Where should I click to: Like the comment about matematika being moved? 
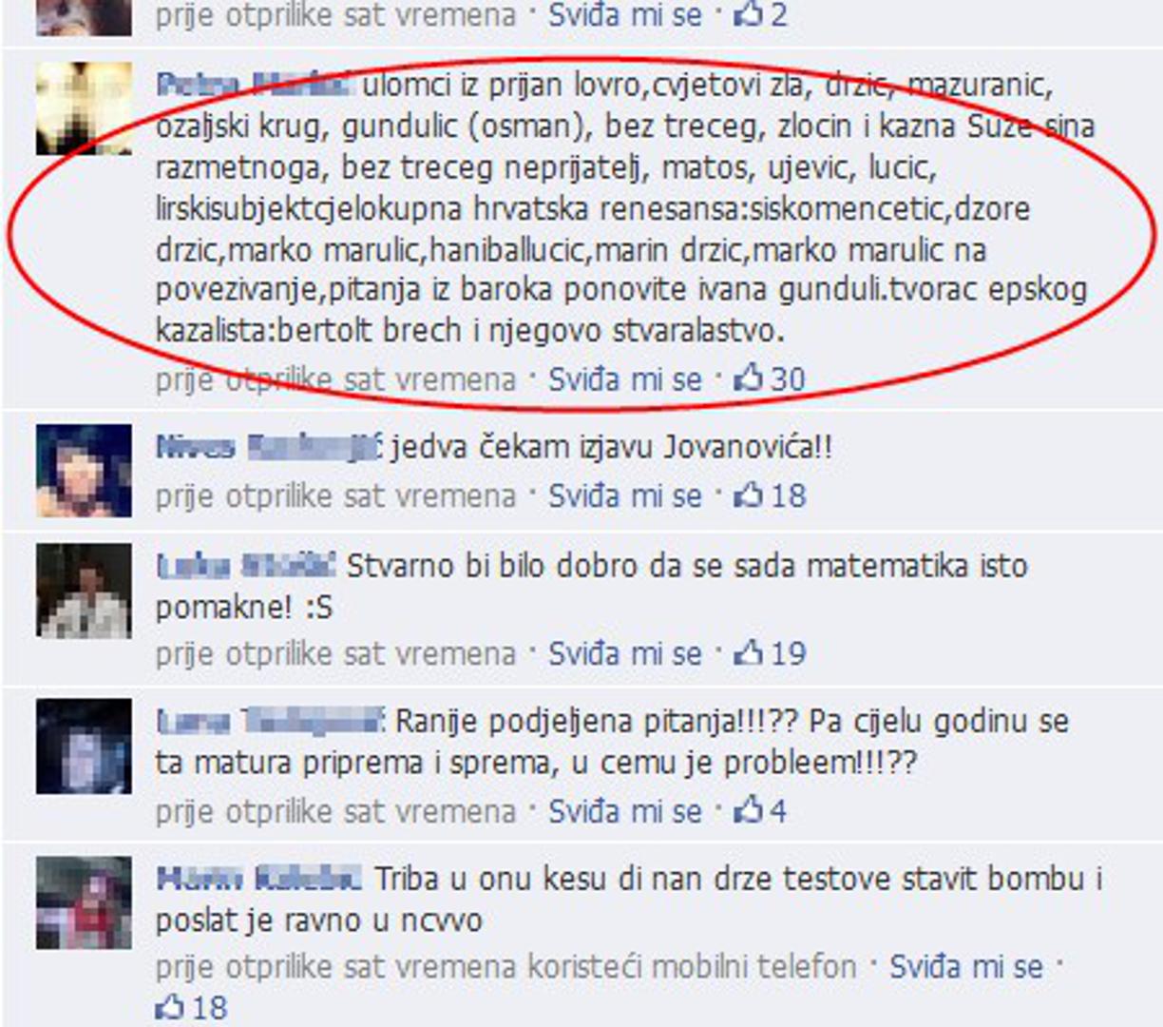[625, 653]
